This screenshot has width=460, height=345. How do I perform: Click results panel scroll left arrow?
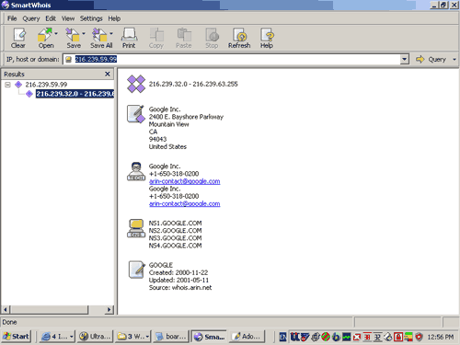(6, 310)
